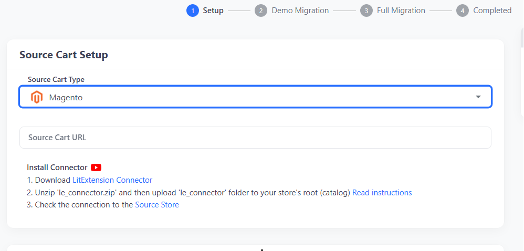524x251 pixels.
Task: Click the step 2 circle icon
Action: point(260,11)
